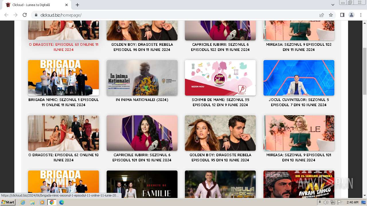Click the Secrete de Familie thumbnail
The height and width of the screenshot is (206, 367).
[x=142, y=184]
